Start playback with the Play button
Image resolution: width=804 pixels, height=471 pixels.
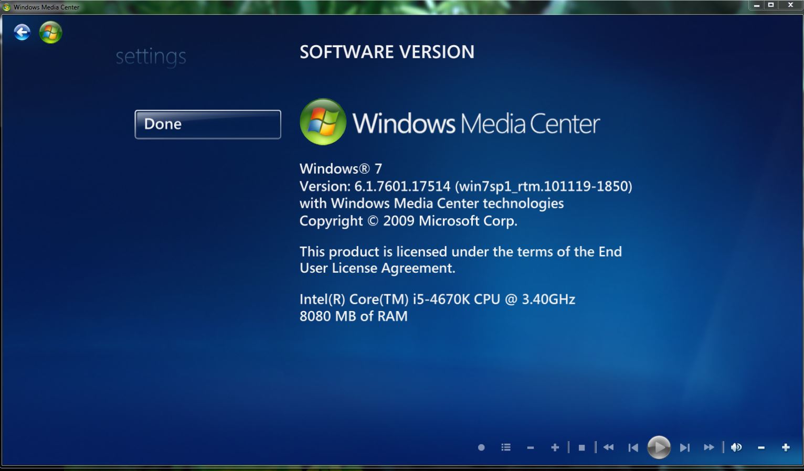point(659,447)
